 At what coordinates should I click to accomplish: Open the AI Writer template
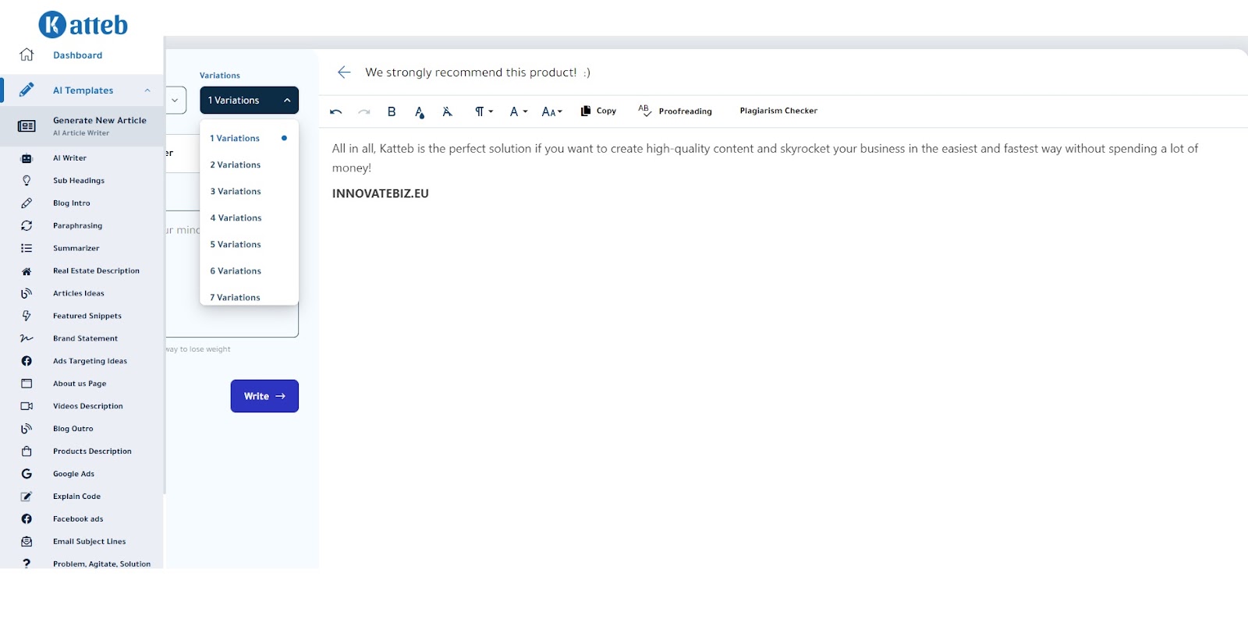(x=69, y=158)
